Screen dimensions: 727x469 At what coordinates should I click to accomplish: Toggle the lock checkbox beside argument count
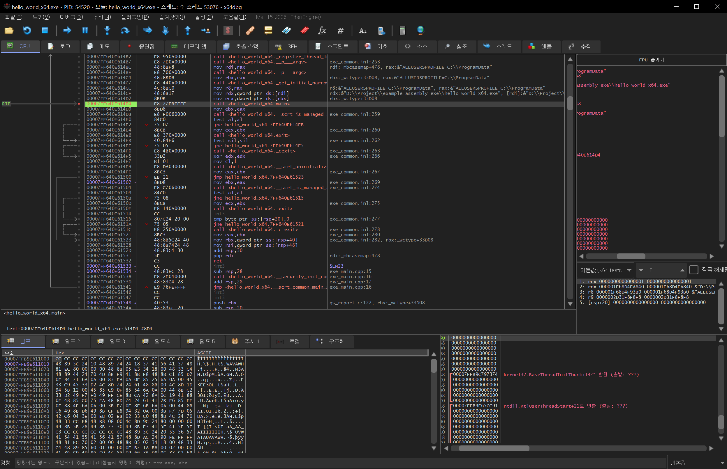(693, 270)
